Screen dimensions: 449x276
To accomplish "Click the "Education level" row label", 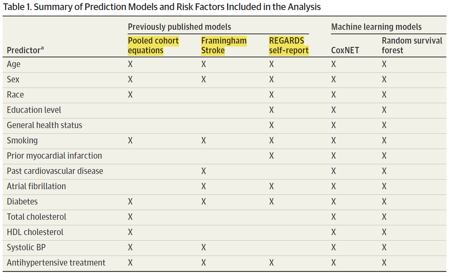I will click(34, 110).
